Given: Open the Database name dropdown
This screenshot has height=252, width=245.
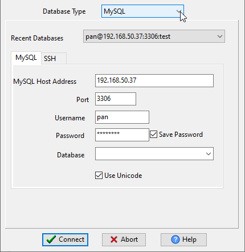Looking at the screenshot, I should tap(154, 153).
